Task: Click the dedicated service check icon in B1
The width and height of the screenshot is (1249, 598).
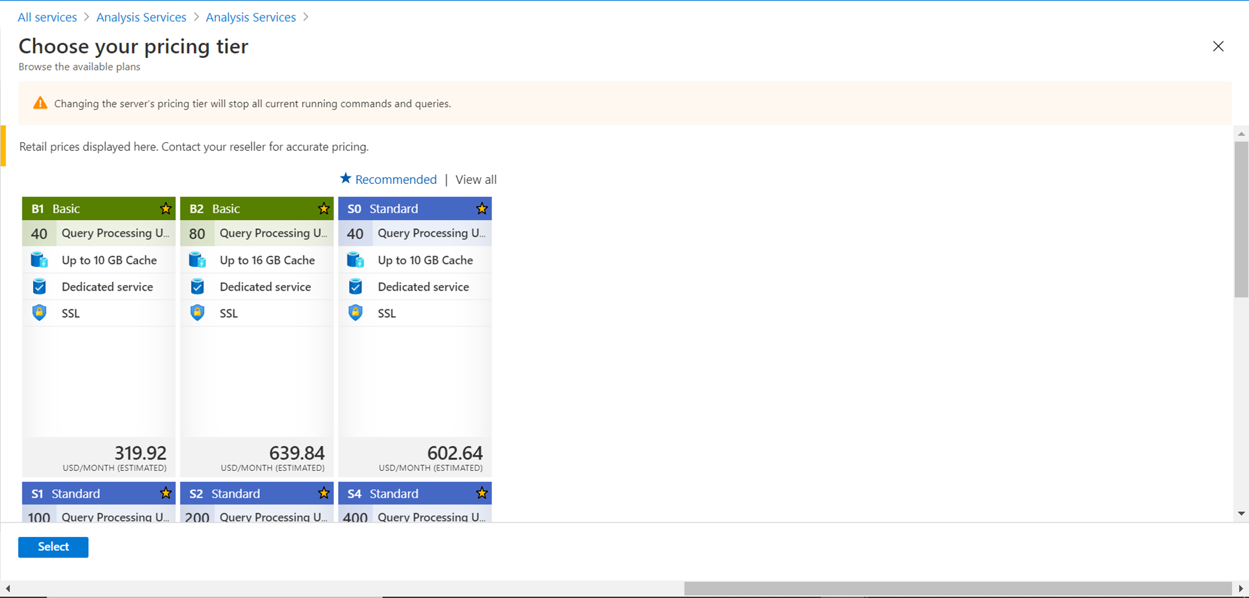Action: (x=39, y=286)
